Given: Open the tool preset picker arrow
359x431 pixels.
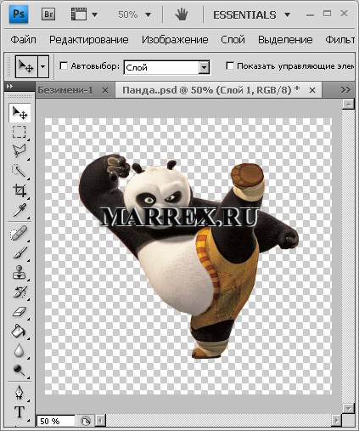Looking at the screenshot, I should point(43,66).
